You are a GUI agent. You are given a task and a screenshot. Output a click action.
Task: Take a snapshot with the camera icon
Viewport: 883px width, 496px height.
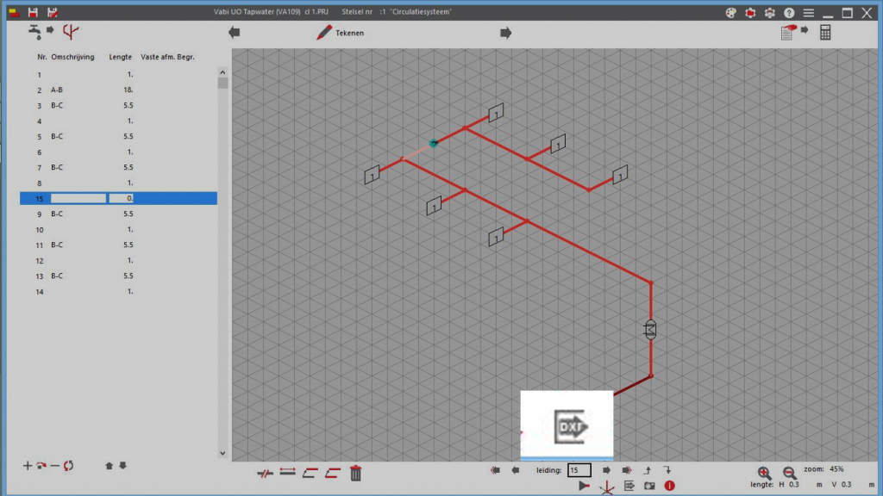point(649,486)
